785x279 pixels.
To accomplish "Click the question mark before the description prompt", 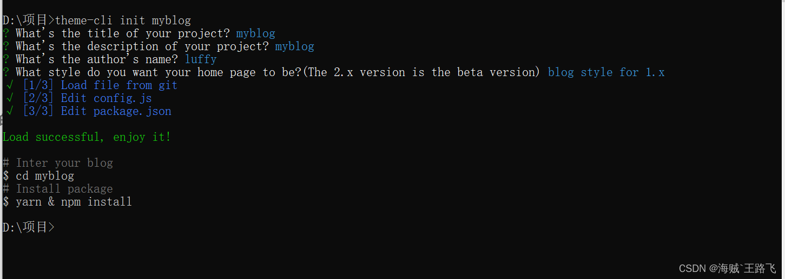I will pyautogui.click(x=6, y=46).
